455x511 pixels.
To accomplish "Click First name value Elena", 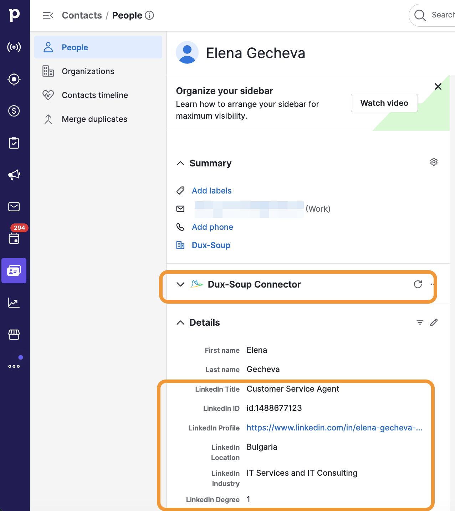I will coord(257,350).
